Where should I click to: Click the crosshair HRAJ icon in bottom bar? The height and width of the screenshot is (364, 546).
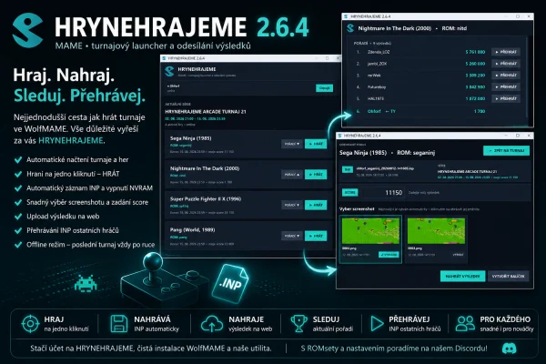[x=30, y=324]
